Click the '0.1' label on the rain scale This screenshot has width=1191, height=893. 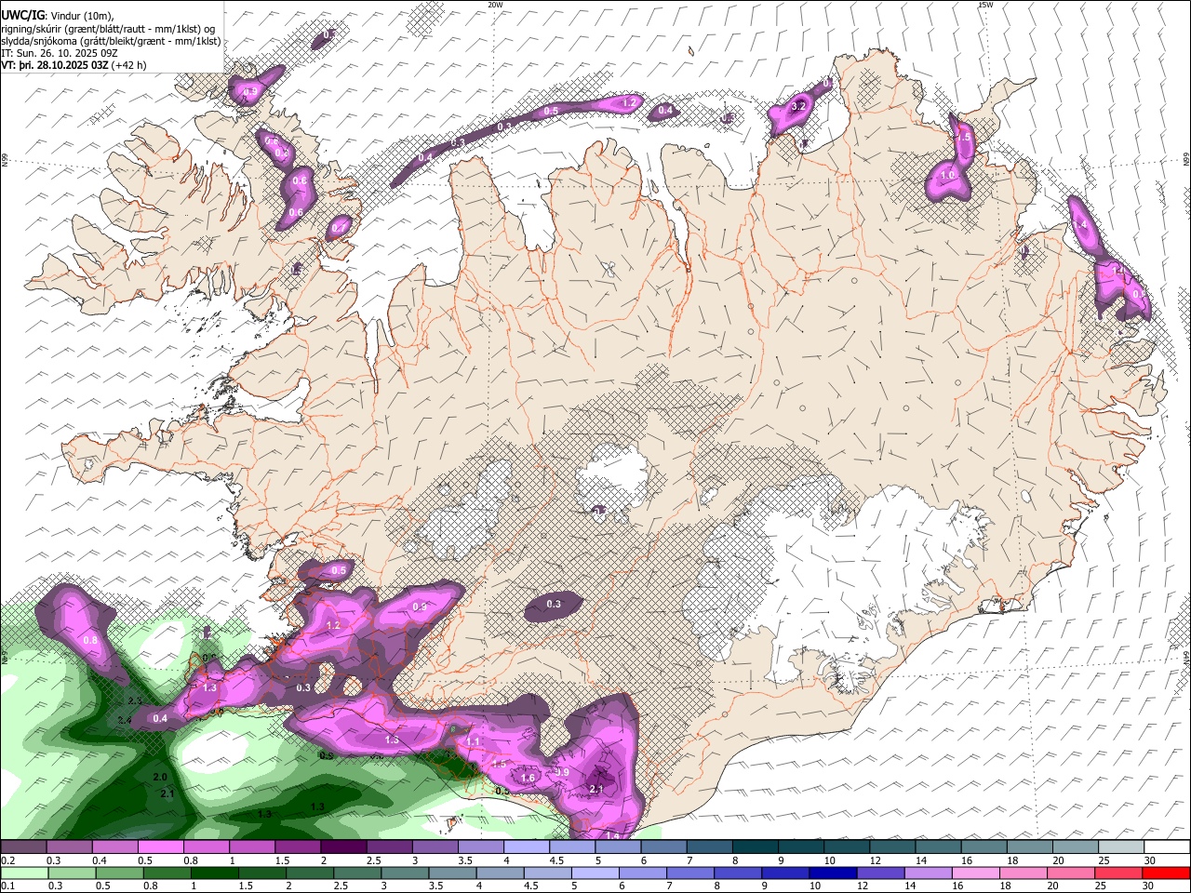tap(7, 886)
